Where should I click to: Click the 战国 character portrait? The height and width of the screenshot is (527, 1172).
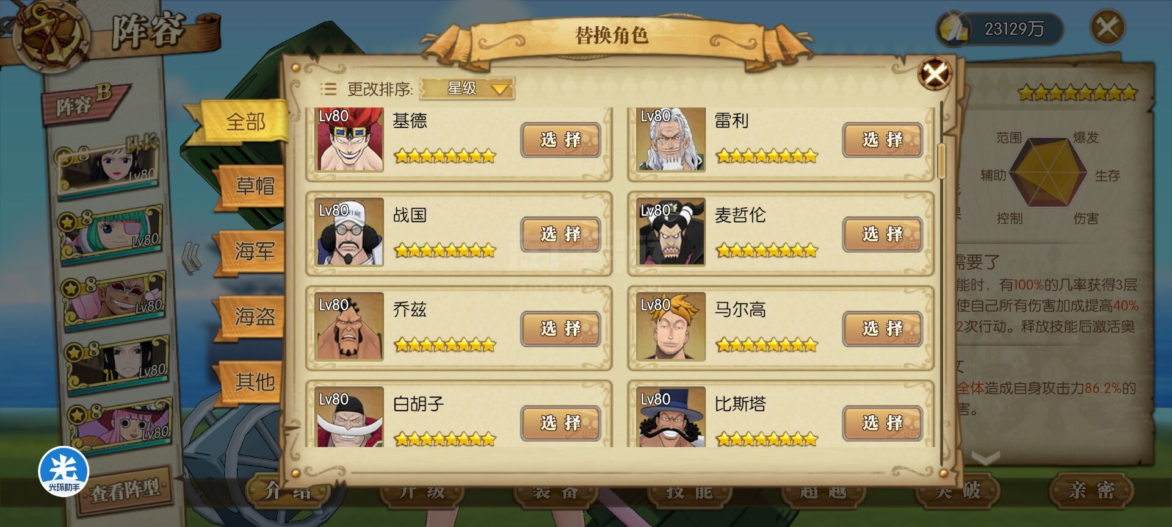click(x=349, y=232)
